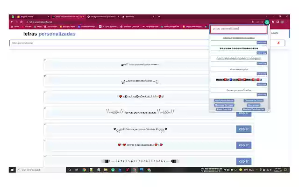The image size is (299, 187).
Task: Click the translate page icon in the address bar
Action: 253,22
